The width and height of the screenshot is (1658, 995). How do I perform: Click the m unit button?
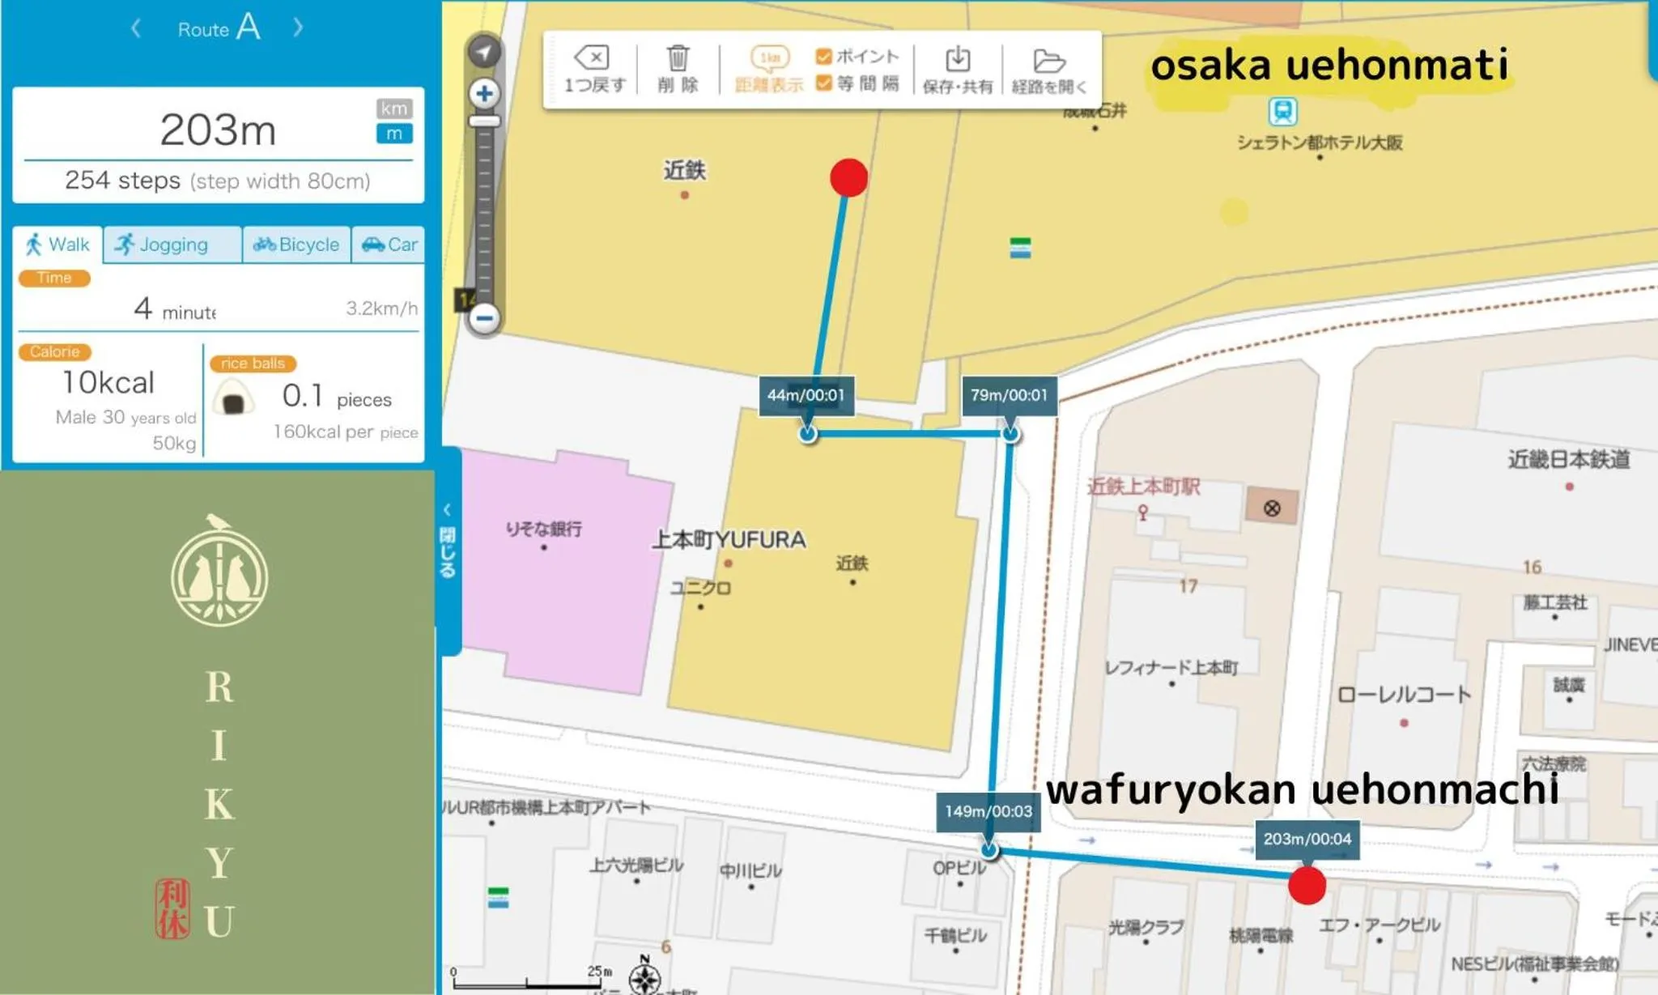pyautogui.click(x=394, y=134)
